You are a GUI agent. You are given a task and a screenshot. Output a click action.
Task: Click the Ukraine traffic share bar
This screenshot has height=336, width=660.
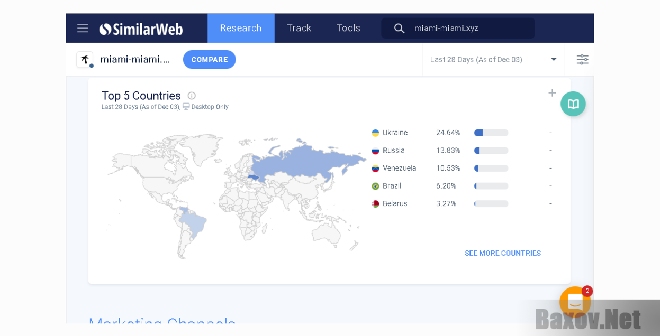point(491,133)
